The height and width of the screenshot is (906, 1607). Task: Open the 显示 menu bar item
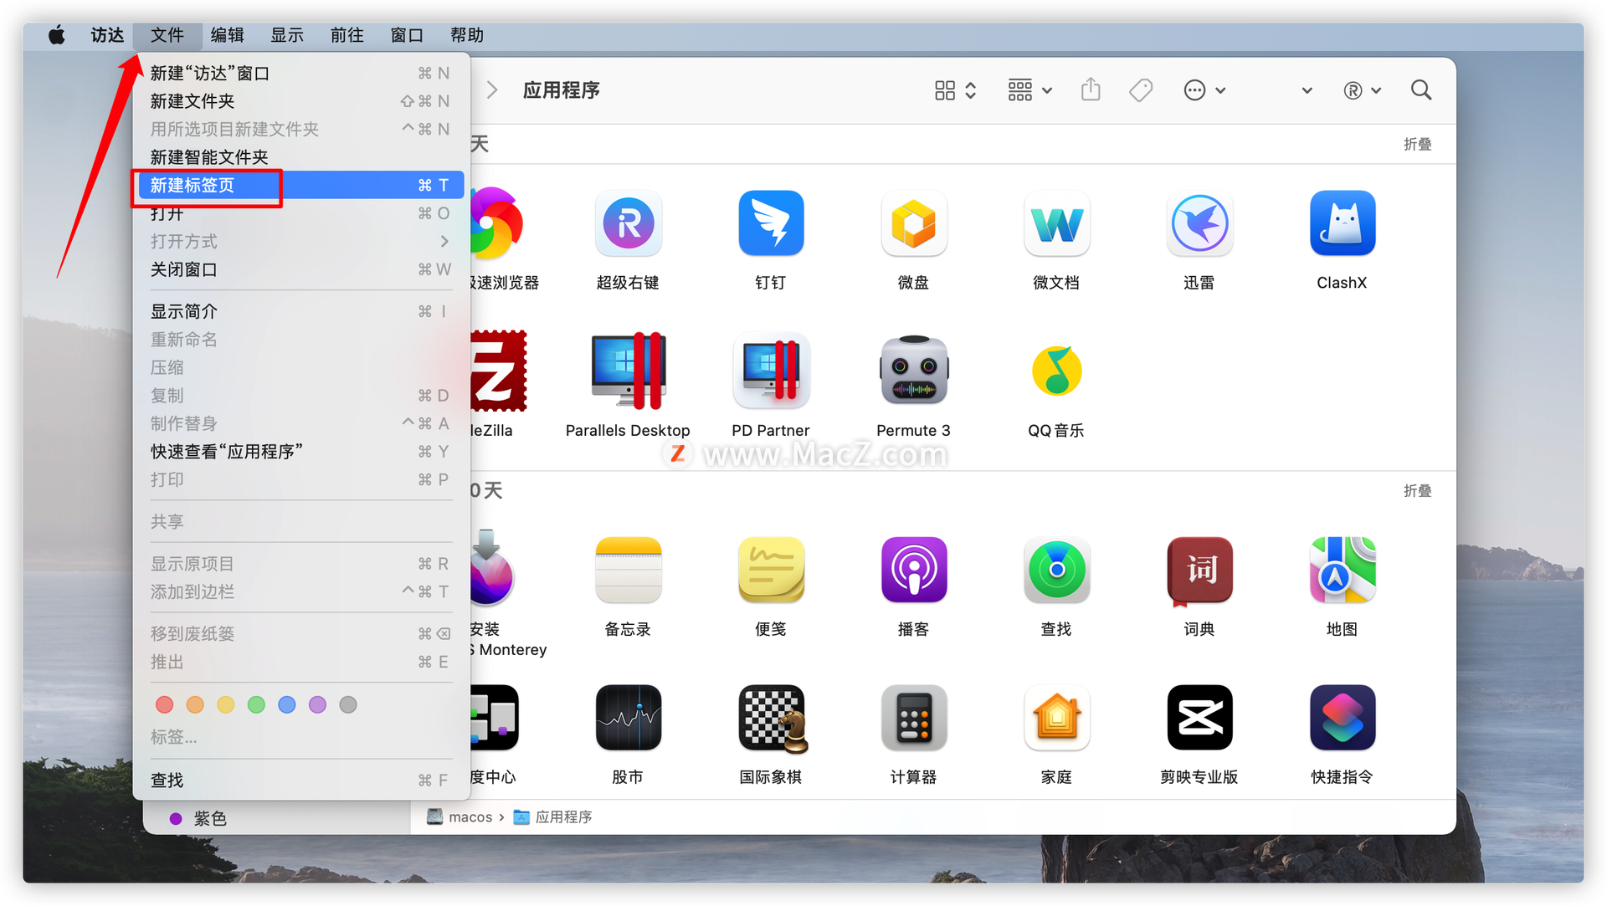(287, 35)
